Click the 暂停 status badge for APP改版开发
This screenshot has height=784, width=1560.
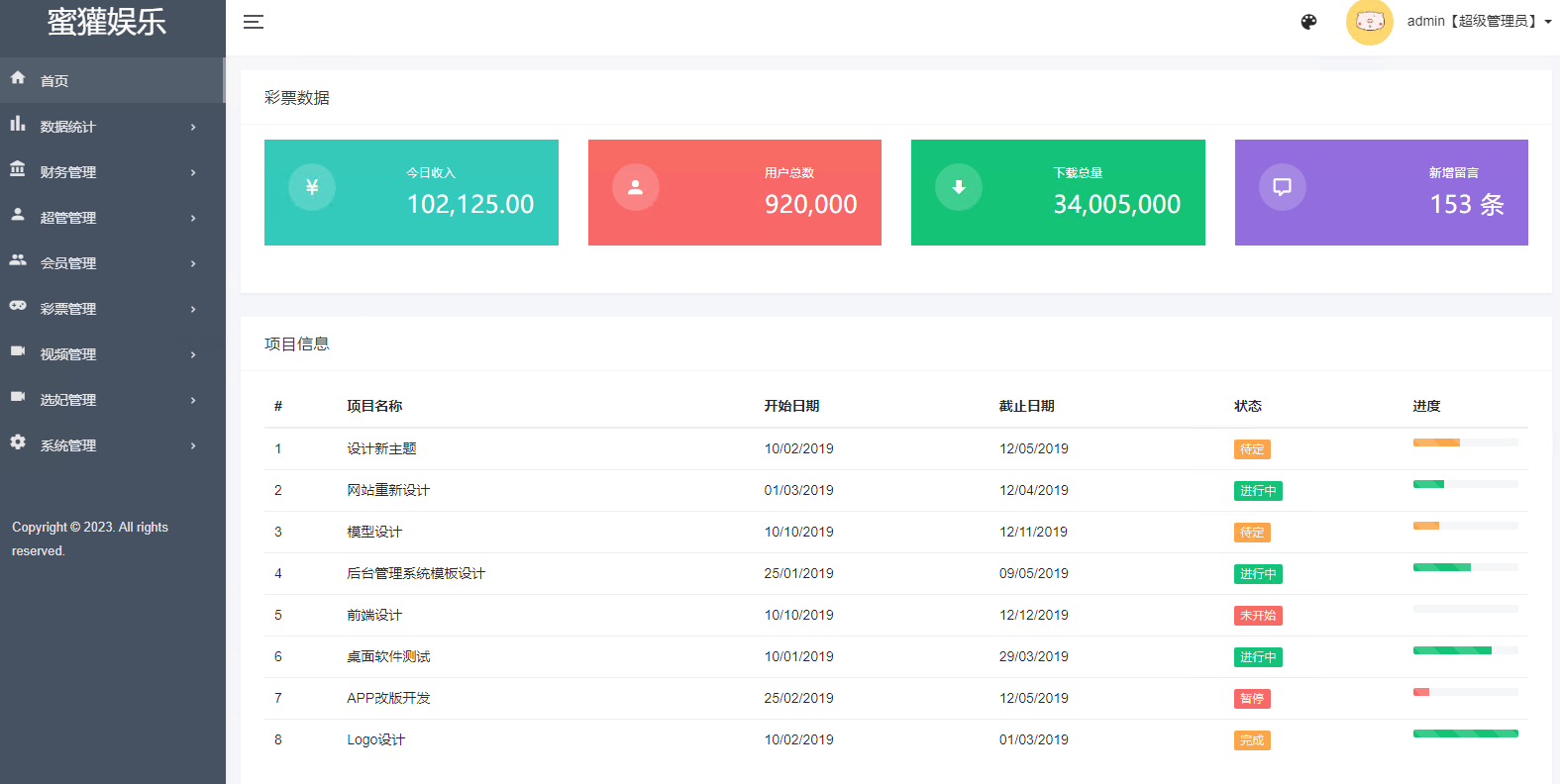1252,699
